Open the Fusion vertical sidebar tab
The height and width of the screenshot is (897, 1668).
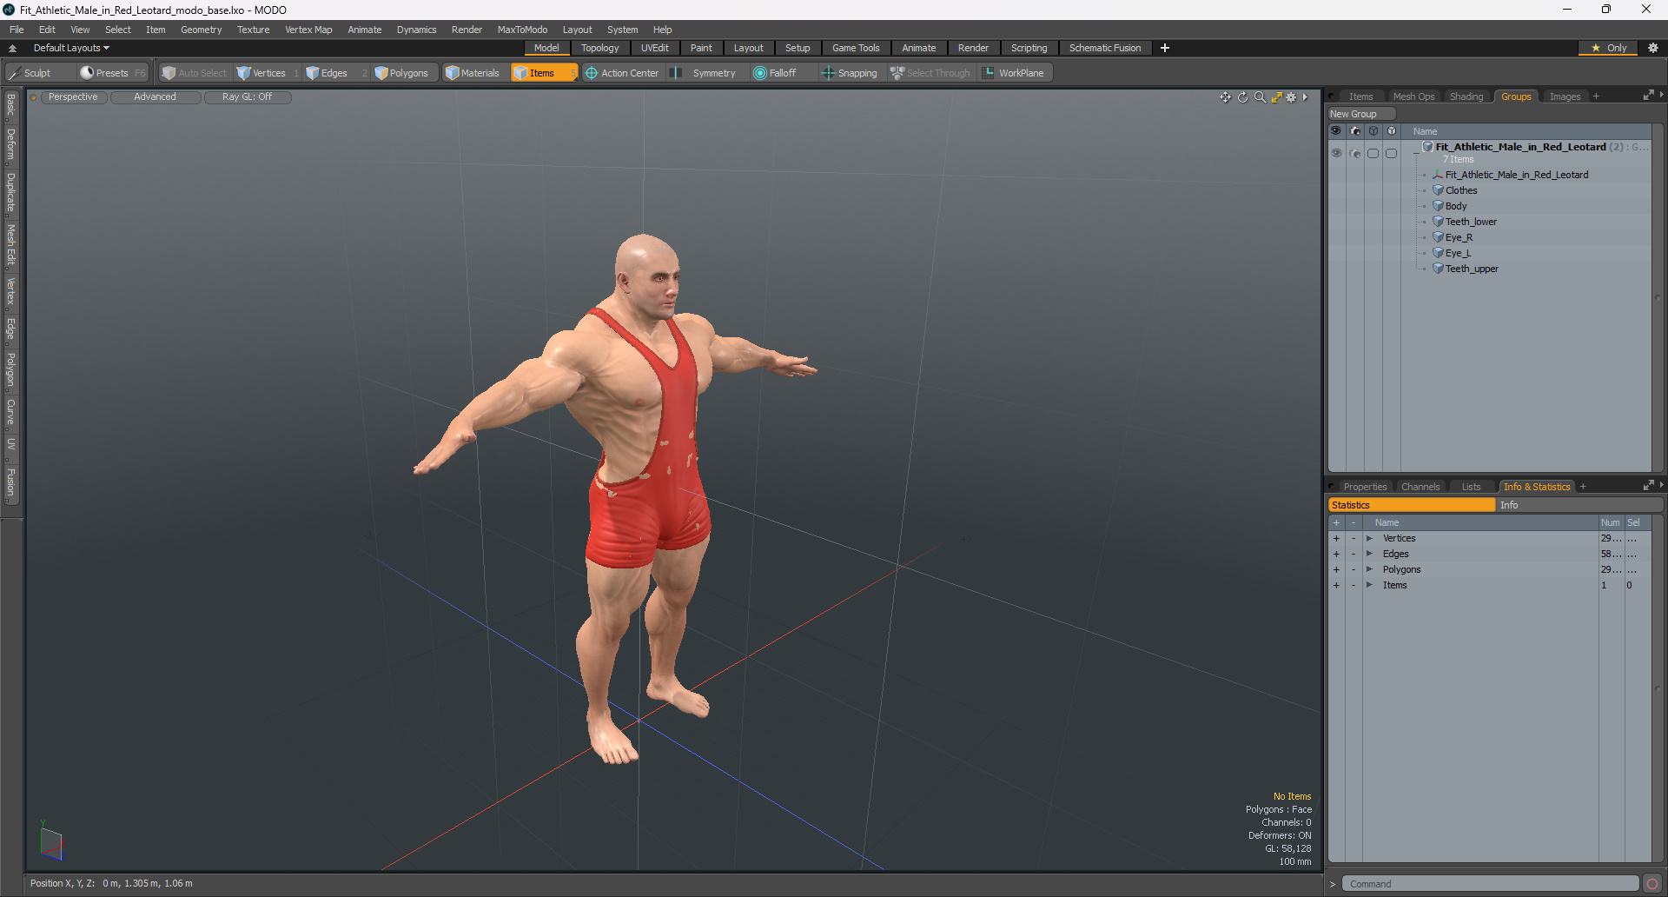(10, 483)
